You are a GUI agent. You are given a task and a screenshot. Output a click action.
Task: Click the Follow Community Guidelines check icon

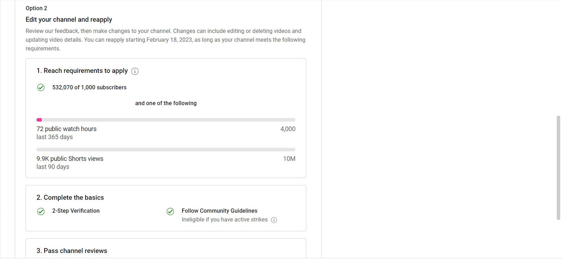point(170,211)
